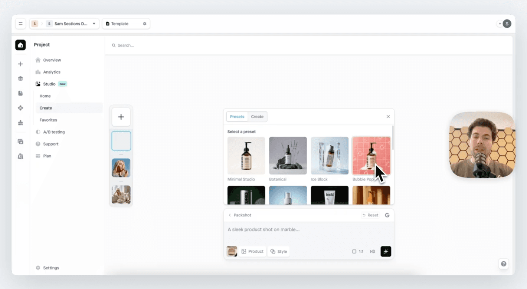Click the Style button

tap(279, 252)
